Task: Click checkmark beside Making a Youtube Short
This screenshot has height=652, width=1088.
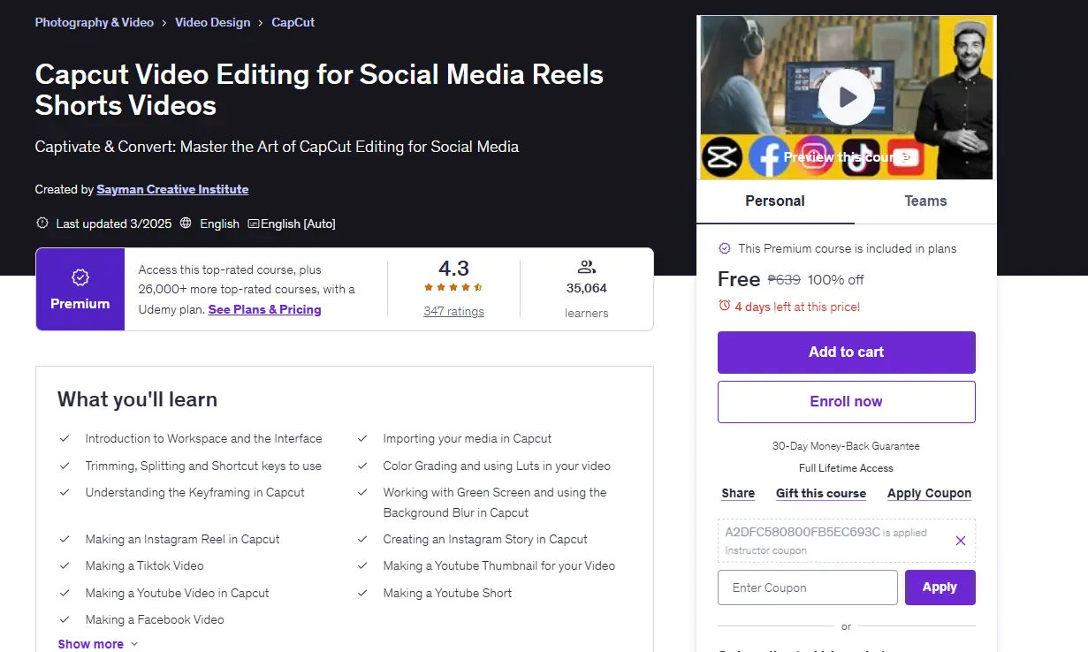Action: (x=362, y=593)
